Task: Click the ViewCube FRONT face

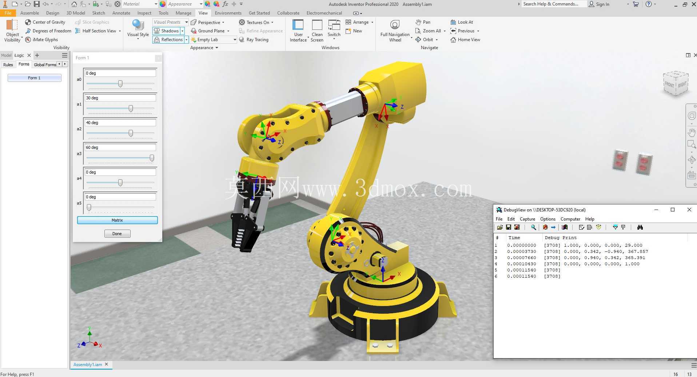Action: (x=669, y=85)
